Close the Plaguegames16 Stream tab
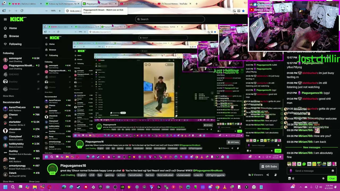Viewport: 340px width, 191px height. pos(116,4)
